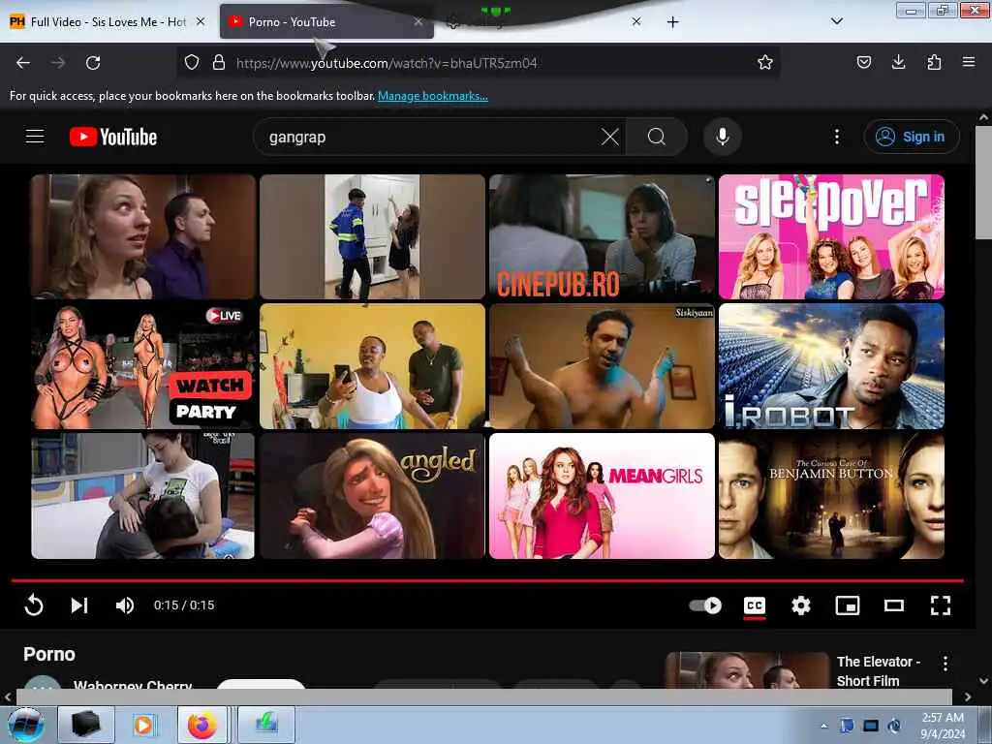Open the Tangled suggested video
The image size is (992, 744).
tap(372, 495)
